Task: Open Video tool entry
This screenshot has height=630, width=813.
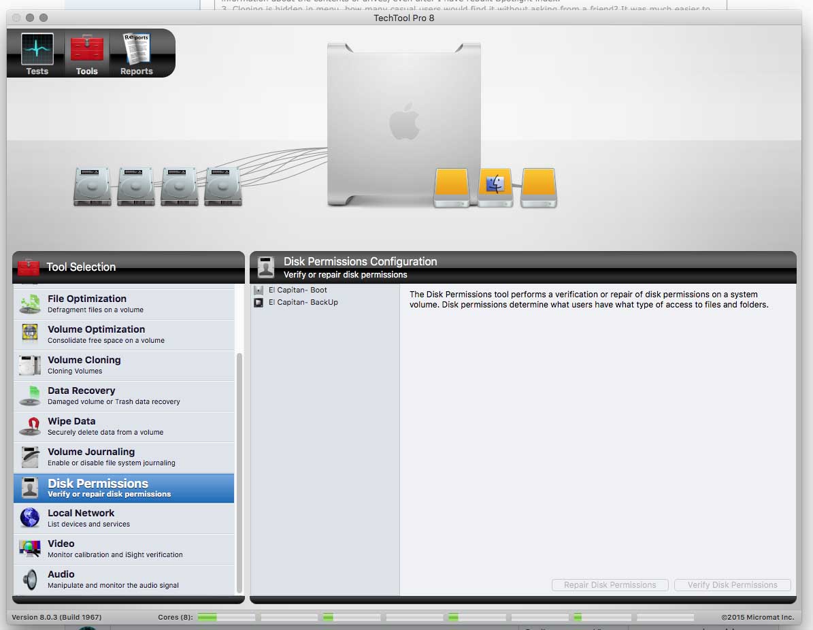Action: point(124,548)
